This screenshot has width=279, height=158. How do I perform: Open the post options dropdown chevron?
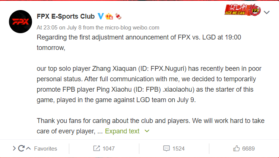[267, 12]
